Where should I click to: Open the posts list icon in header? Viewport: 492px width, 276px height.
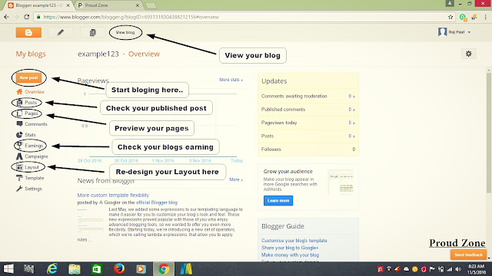pos(92,32)
